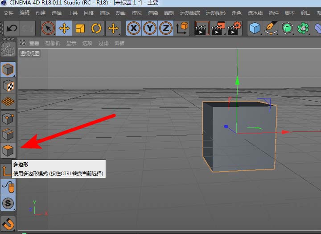
Task: Add a Cube primitive object
Action: 255,28
